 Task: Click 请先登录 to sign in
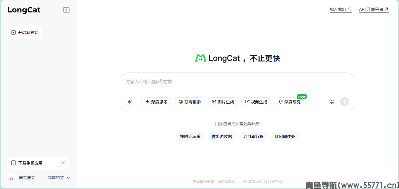tap(27, 178)
